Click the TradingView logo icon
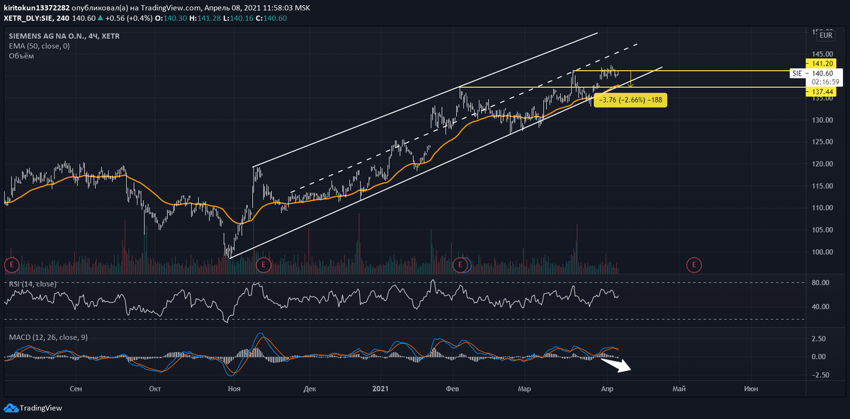 pyautogui.click(x=10, y=408)
